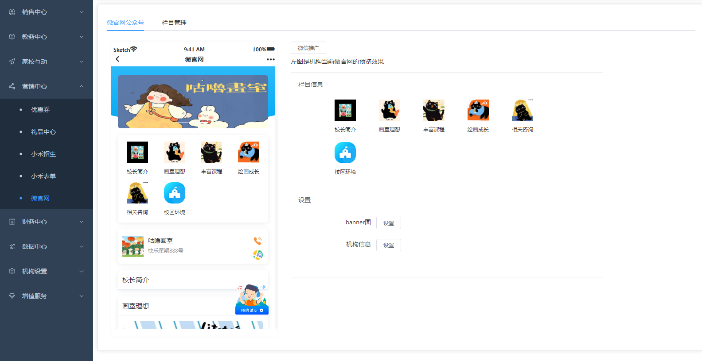Expand the 家校互动 menu chevron
Viewport: 702px width, 361px height.
click(x=82, y=61)
